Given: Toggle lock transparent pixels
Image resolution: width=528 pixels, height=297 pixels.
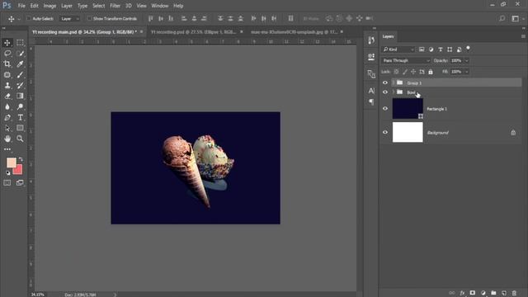Looking at the screenshot, I should 396,72.
